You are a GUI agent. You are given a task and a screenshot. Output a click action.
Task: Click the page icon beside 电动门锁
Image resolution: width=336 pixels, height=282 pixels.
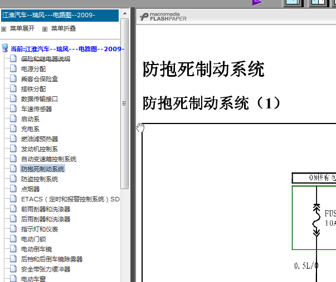13,239
